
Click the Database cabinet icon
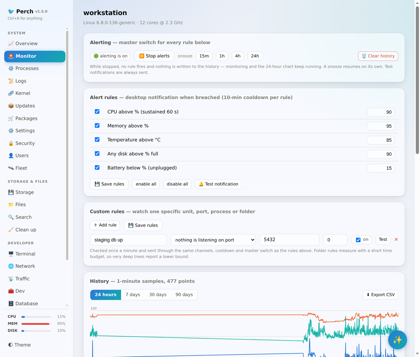click(x=11, y=303)
